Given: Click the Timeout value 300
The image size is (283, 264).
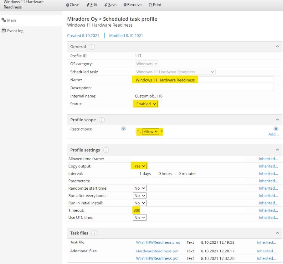Looking at the screenshot, I should pyautogui.click(x=137, y=210).
